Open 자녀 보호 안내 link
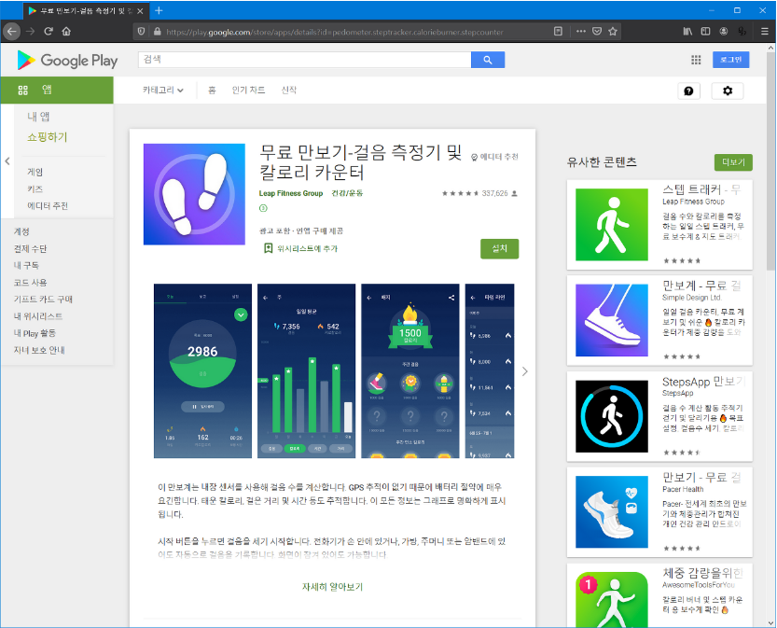 [39, 349]
